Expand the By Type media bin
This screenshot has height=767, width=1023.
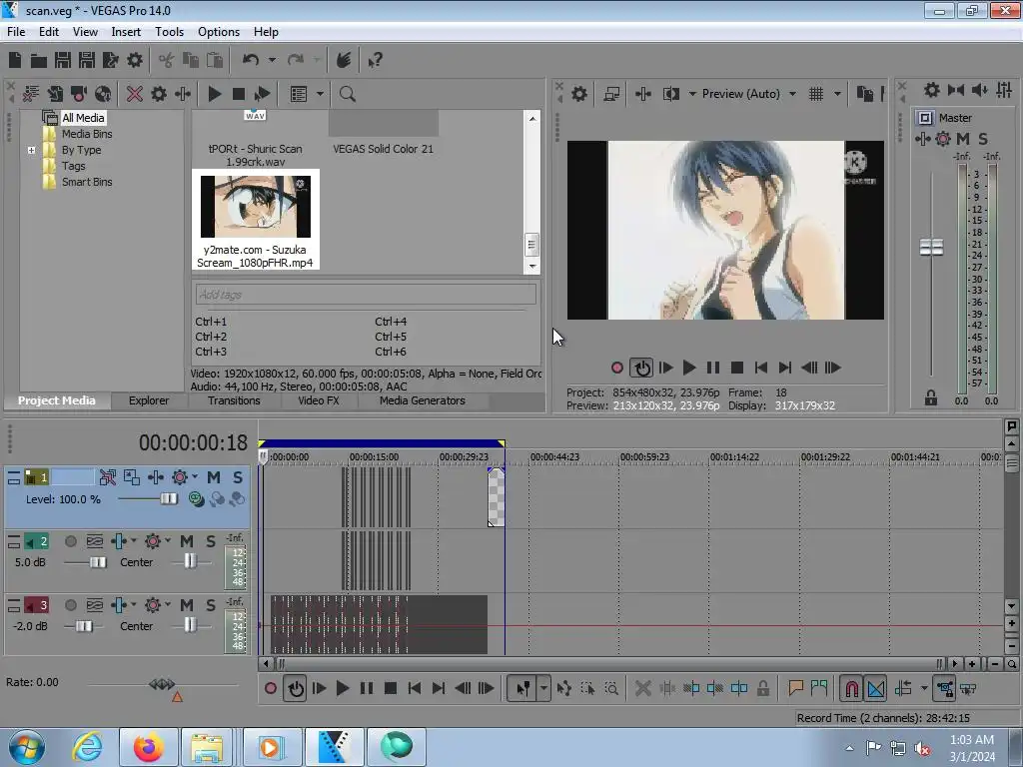coord(31,150)
